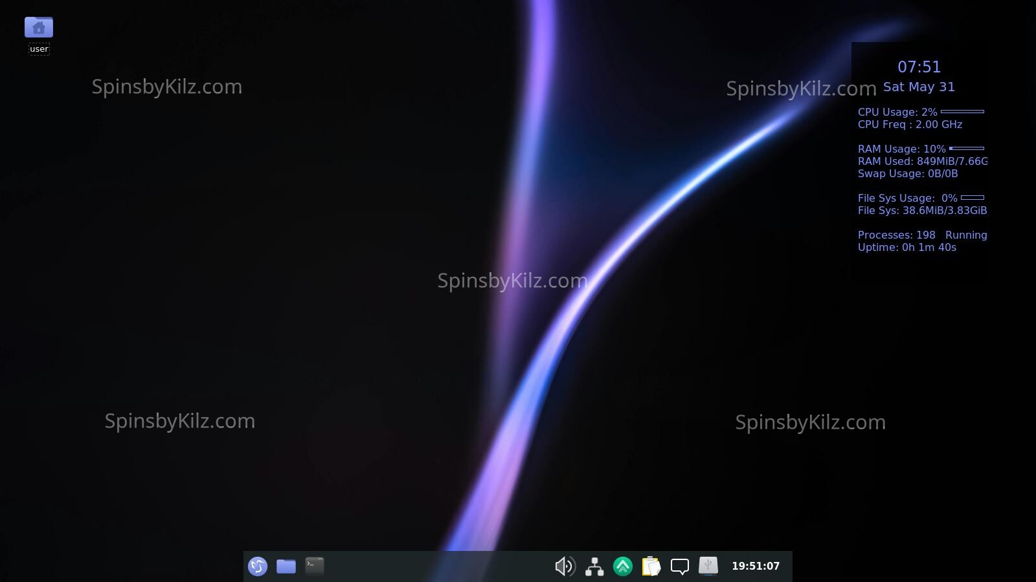Image resolution: width=1036 pixels, height=582 pixels.
Task: Open the removable USB drives tray icon
Action: pos(708,566)
